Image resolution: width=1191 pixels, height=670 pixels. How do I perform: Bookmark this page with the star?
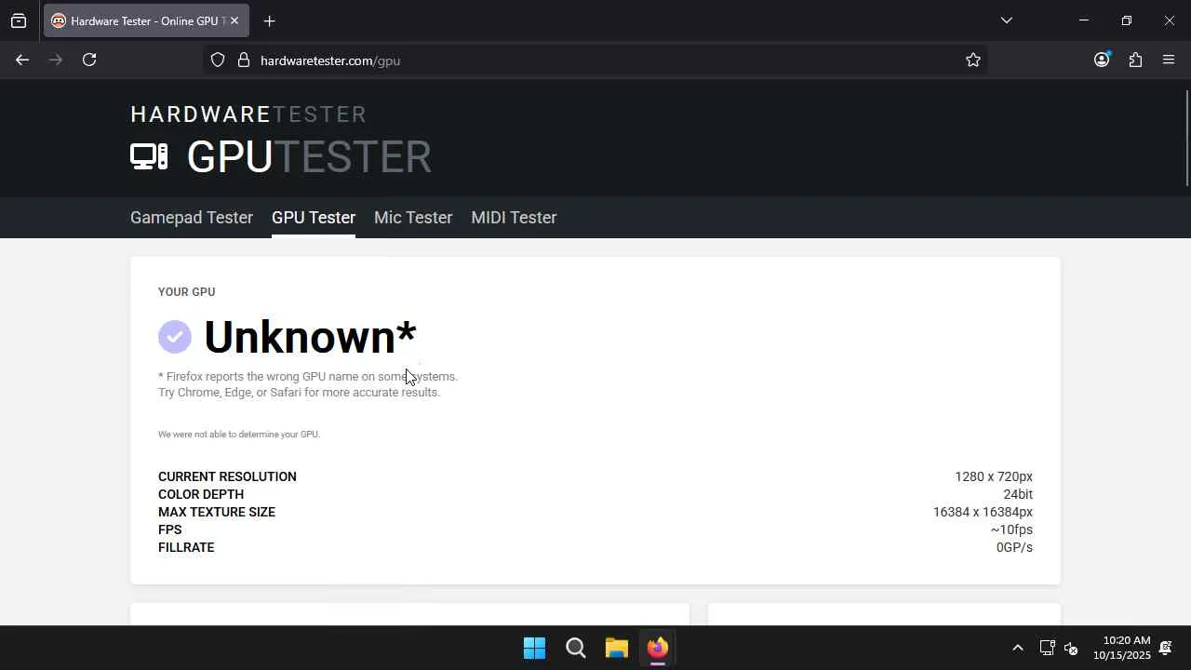click(973, 60)
